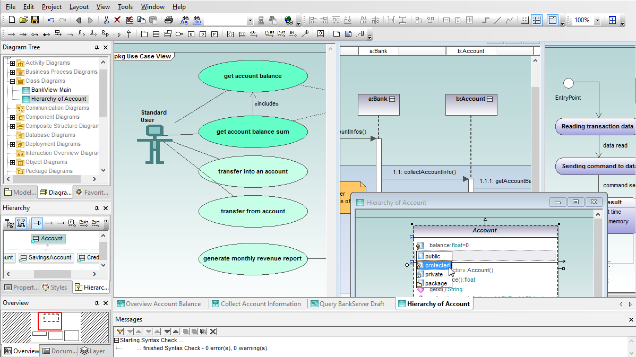
Task: Open the 100% zoom level dropdown
Action: pos(597,20)
